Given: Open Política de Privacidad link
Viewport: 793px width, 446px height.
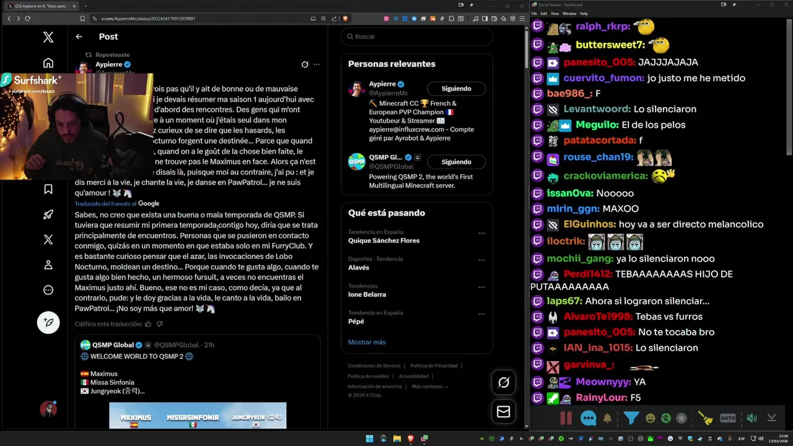Looking at the screenshot, I should (x=434, y=365).
